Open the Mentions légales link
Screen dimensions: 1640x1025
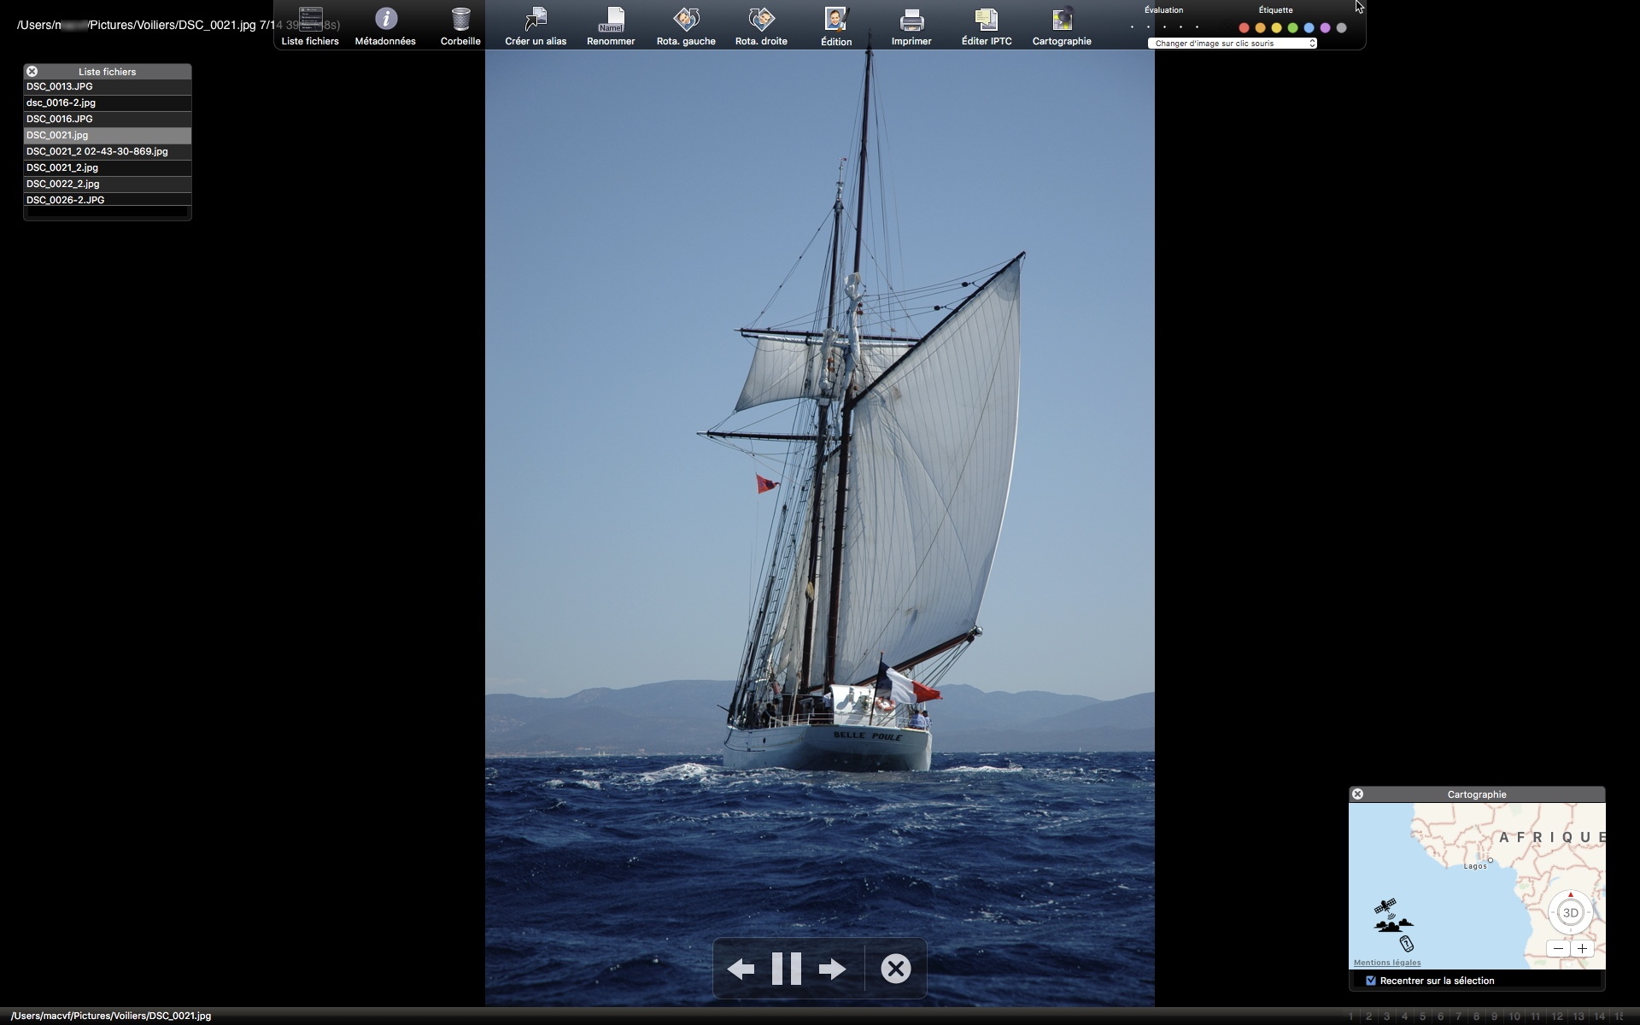(x=1387, y=963)
